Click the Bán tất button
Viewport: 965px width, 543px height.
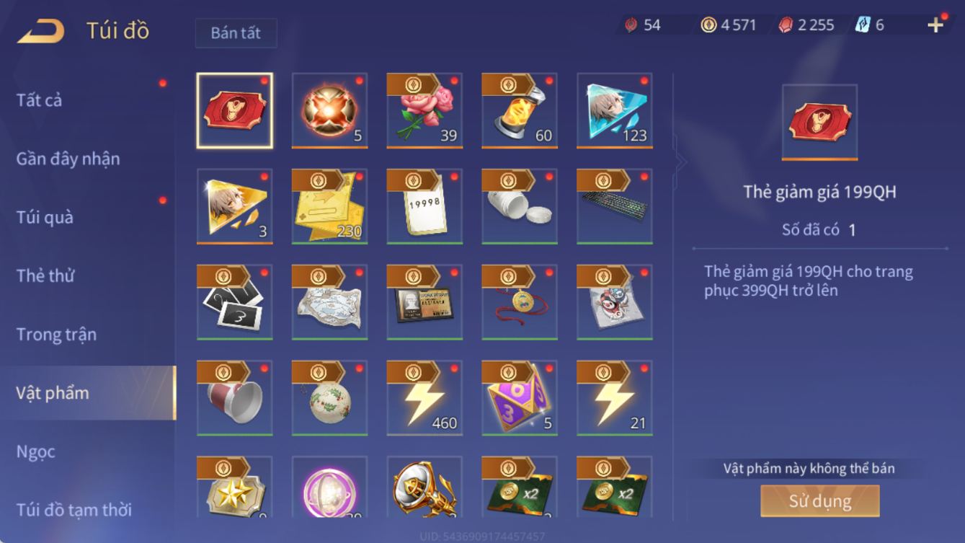pyautogui.click(x=236, y=33)
